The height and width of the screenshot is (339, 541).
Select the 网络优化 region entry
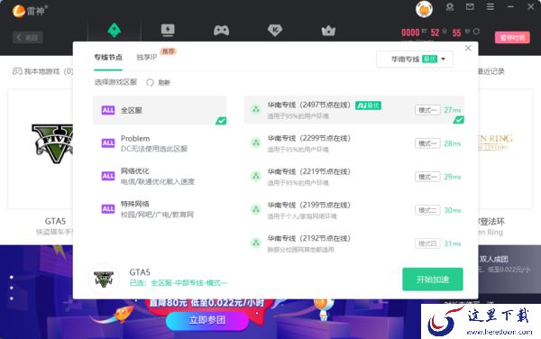coord(160,176)
